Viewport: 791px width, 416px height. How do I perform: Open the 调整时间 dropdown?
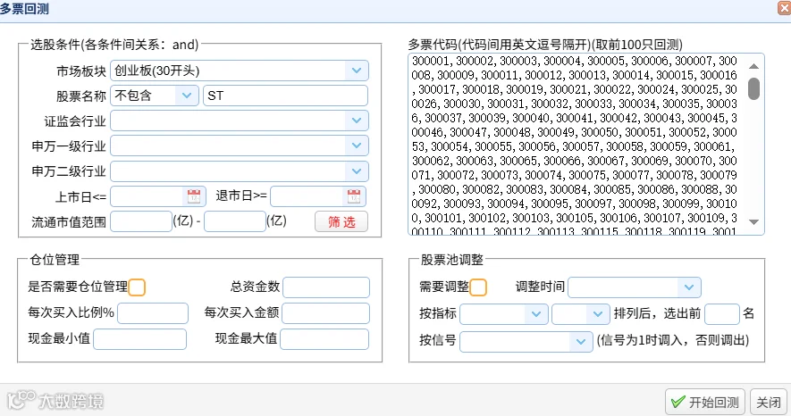tap(634, 287)
